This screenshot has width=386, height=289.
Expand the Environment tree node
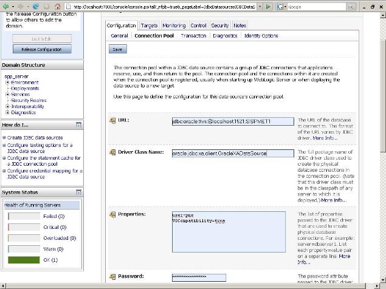(7, 83)
